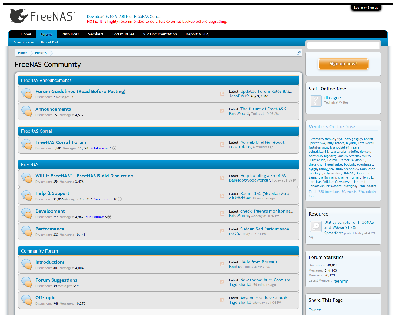Click the search input field
396x315 pixels.
[343, 45]
